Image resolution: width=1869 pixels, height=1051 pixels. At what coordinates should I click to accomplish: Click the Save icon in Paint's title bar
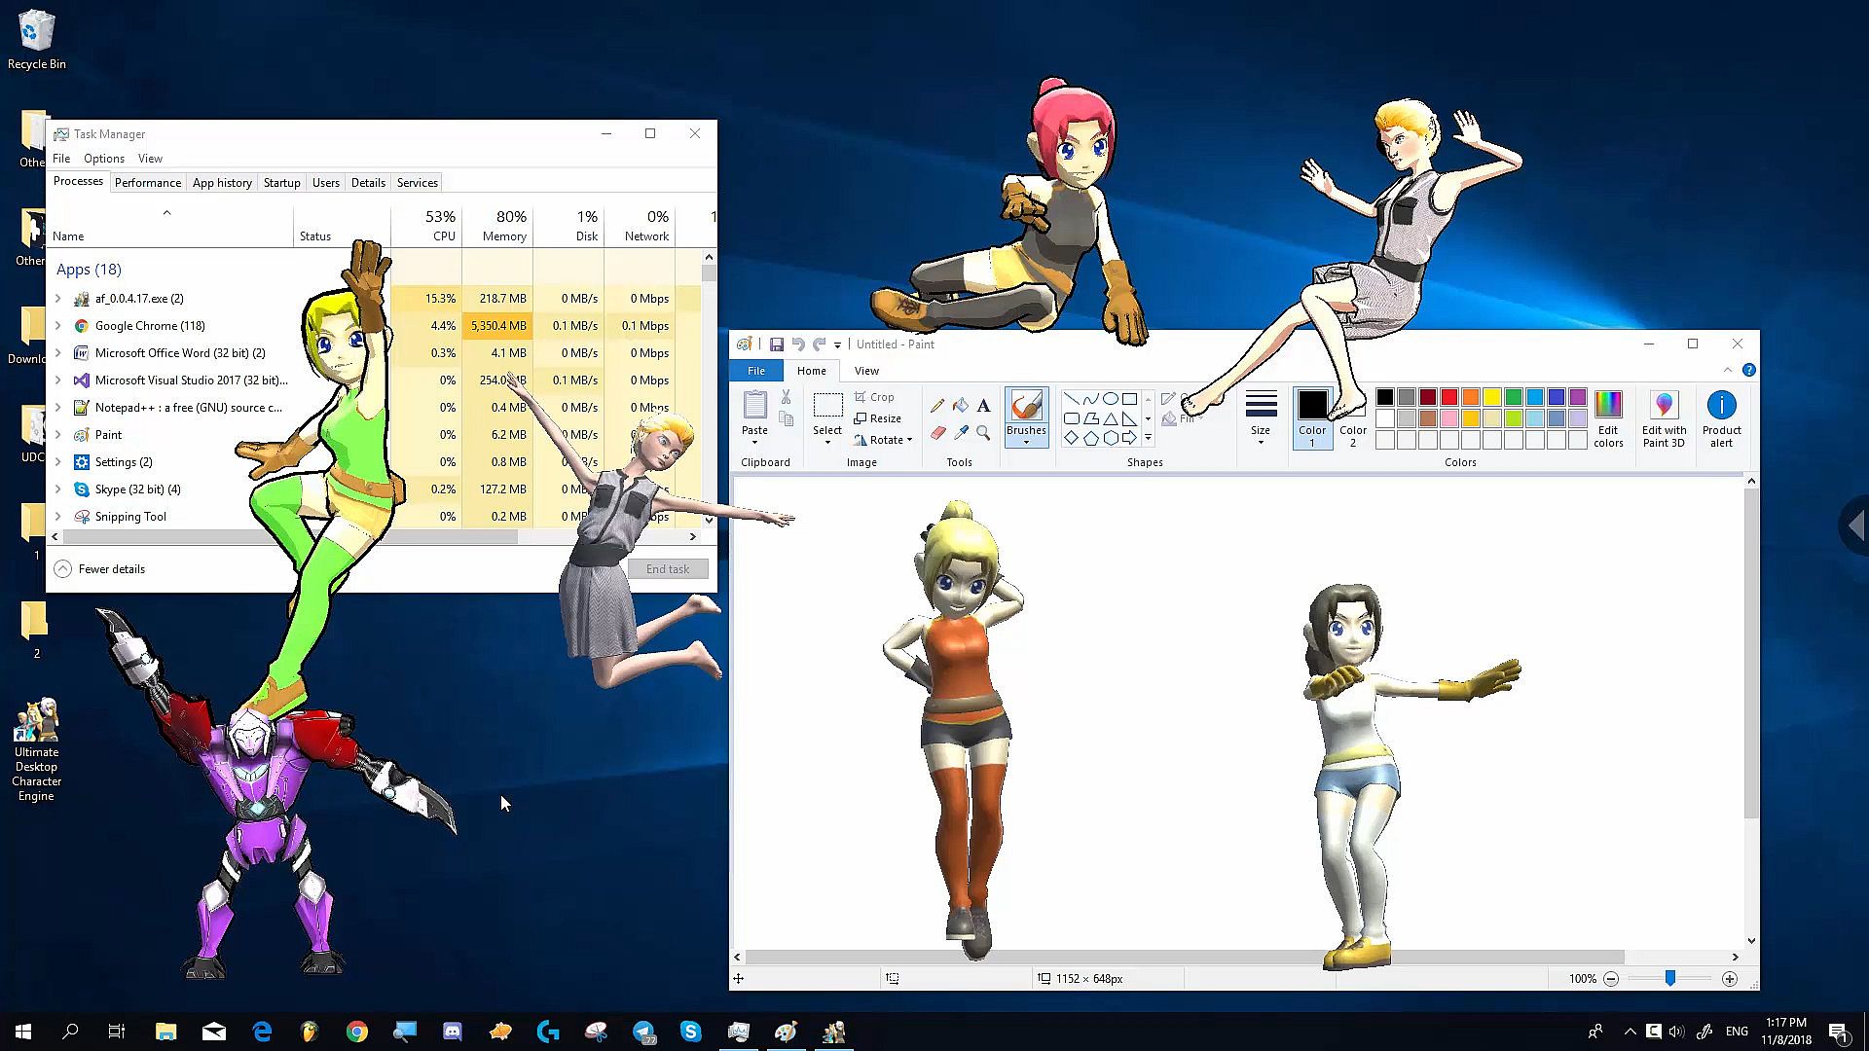point(776,344)
